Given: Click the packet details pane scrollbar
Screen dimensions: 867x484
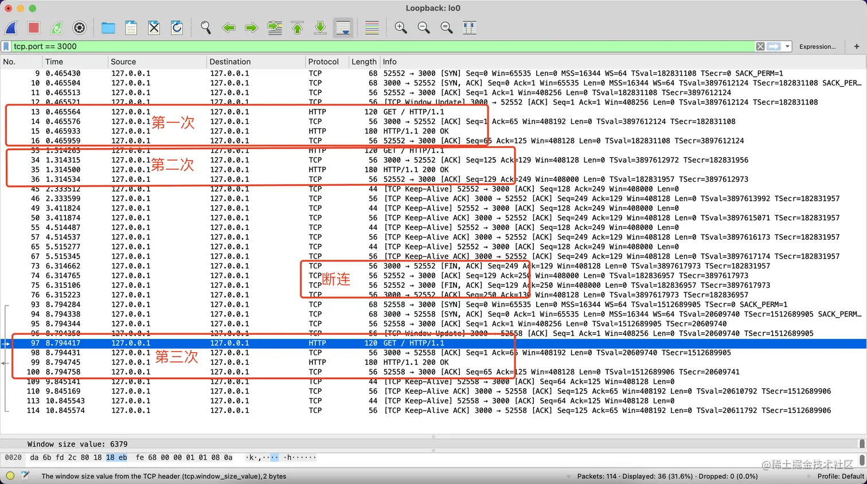Looking at the screenshot, I should [x=862, y=444].
